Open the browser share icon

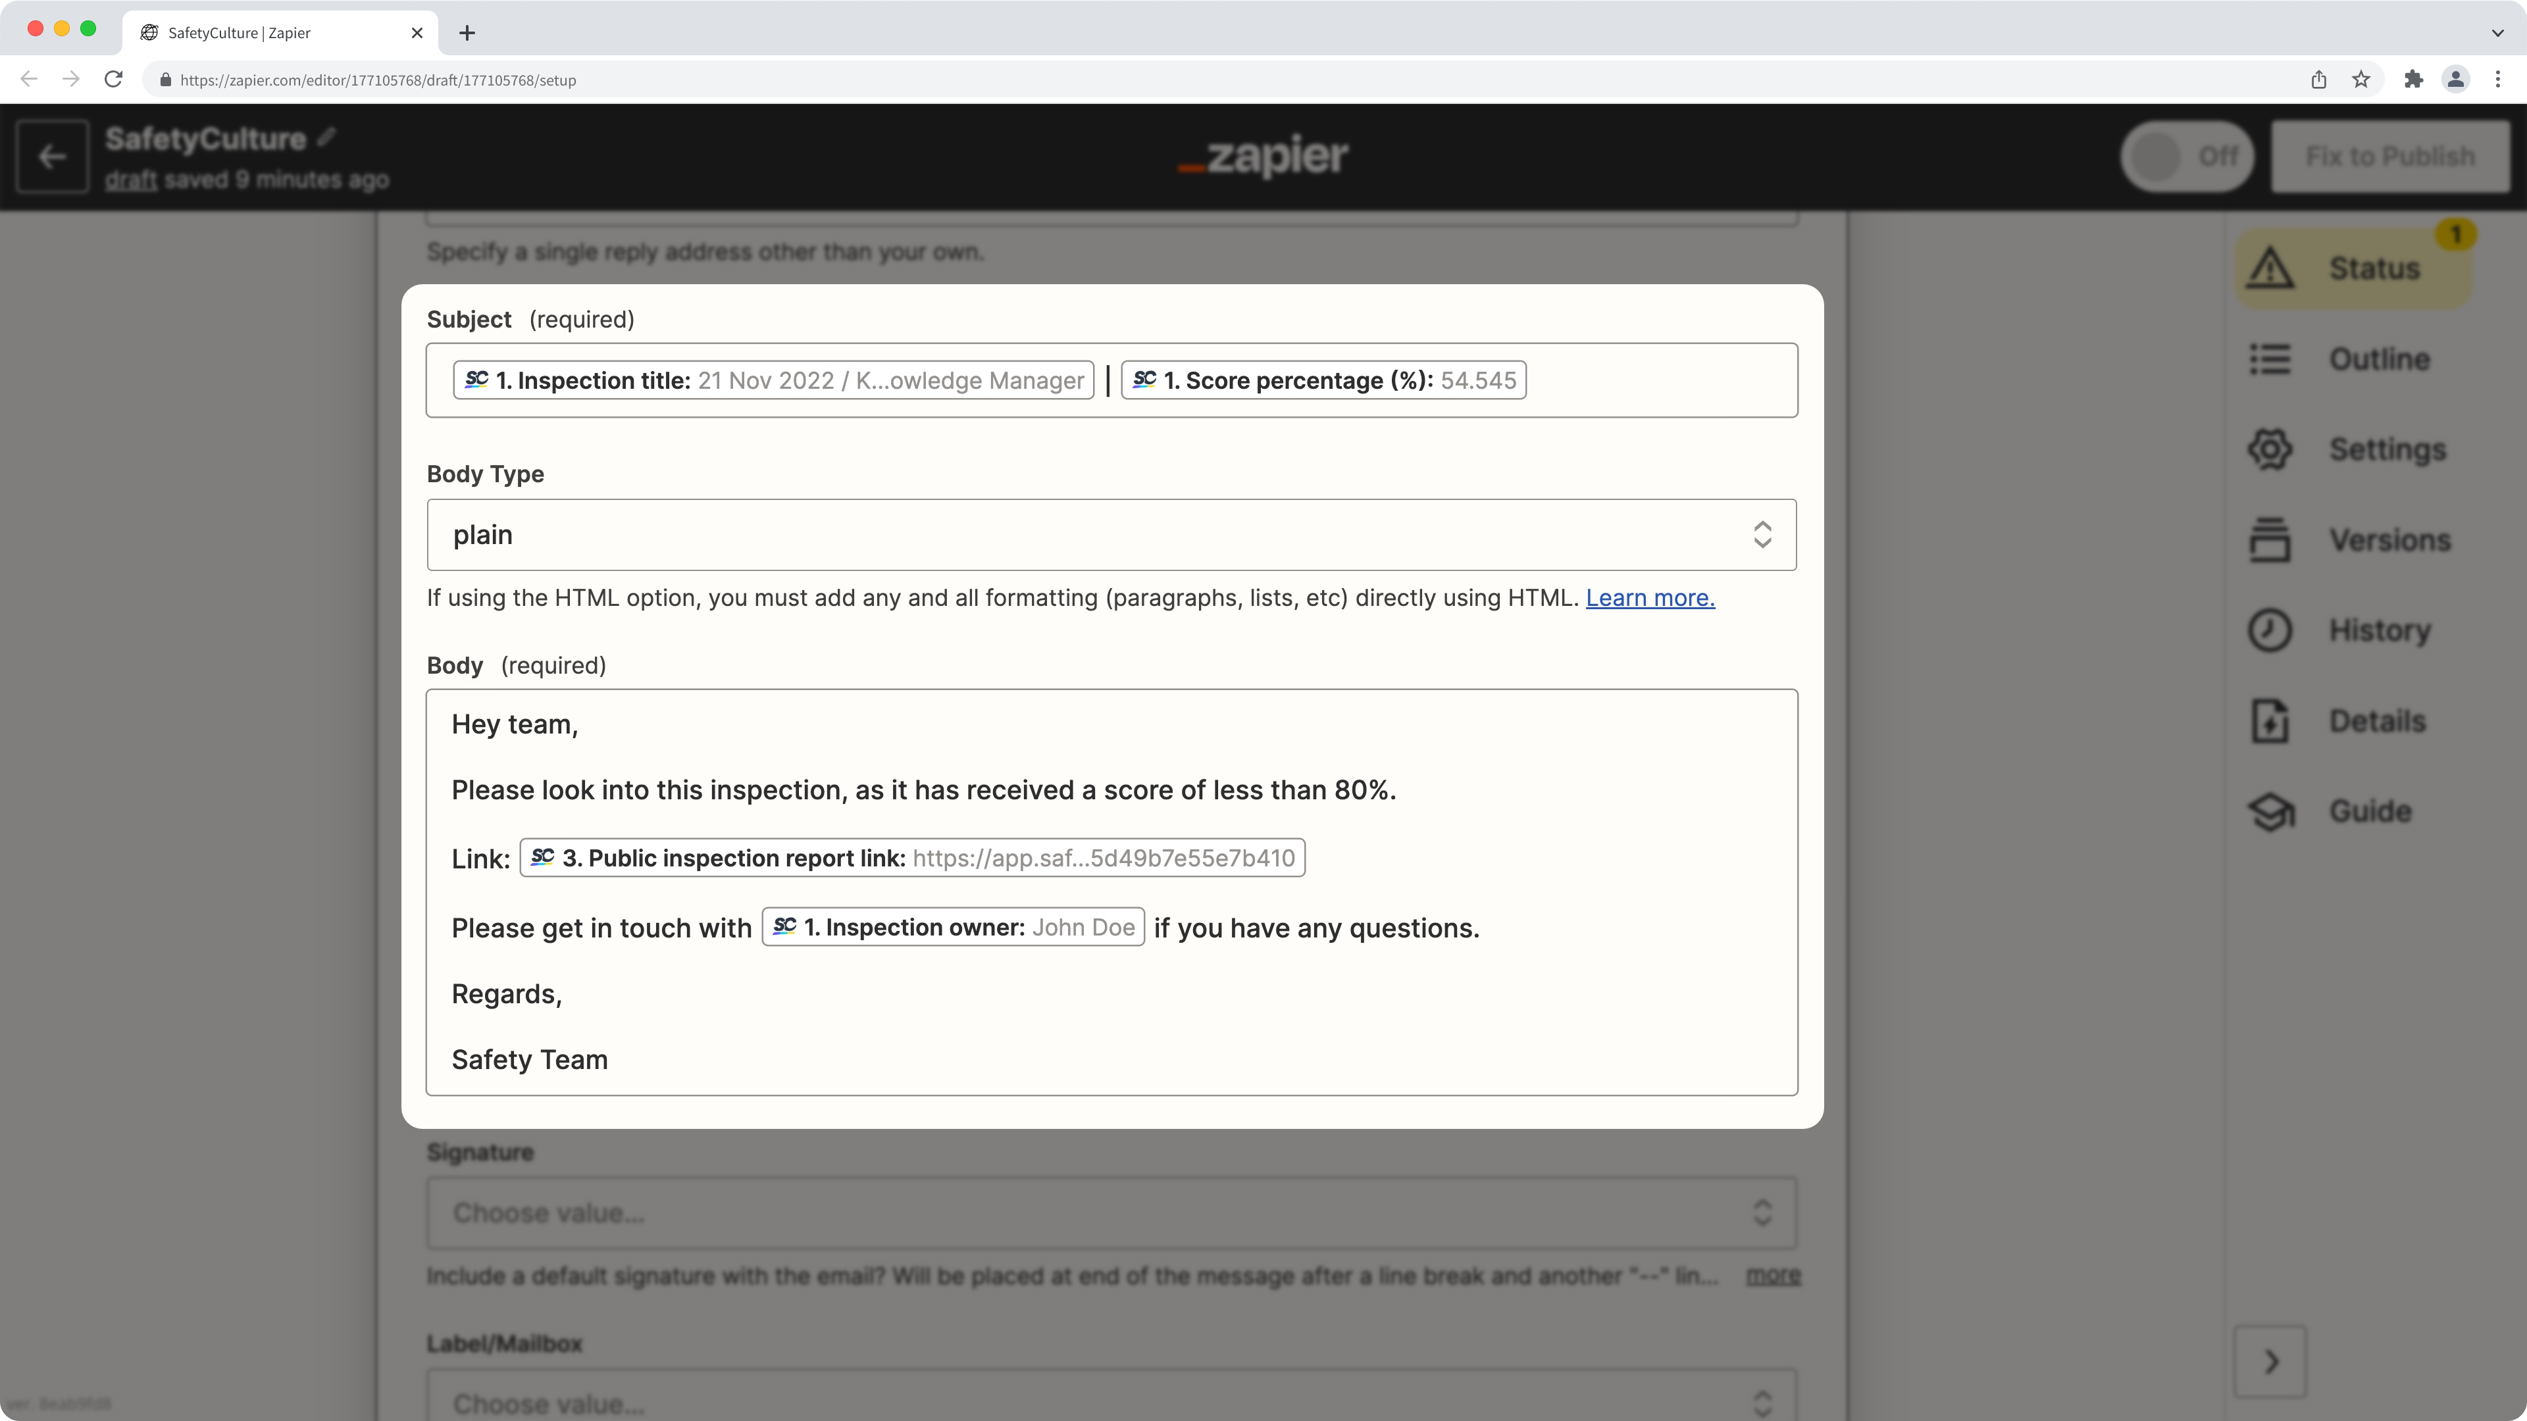point(2319,80)
